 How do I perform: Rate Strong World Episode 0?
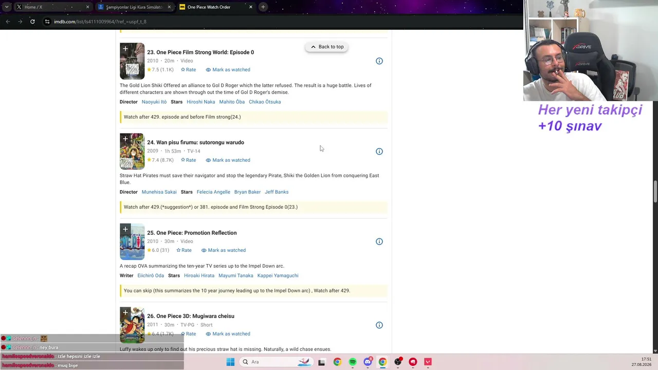point(188,69)
